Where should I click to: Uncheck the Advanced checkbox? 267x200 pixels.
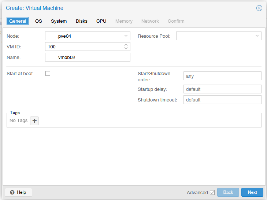pos(212,193)
